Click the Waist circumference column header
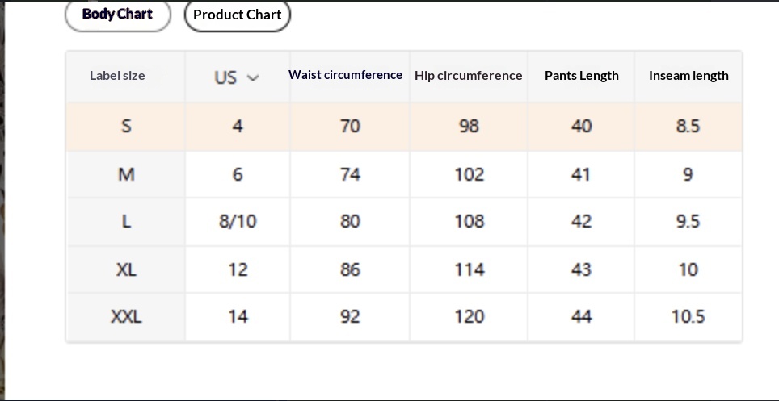The image size is (779, 401). click(x=345, y=75)
